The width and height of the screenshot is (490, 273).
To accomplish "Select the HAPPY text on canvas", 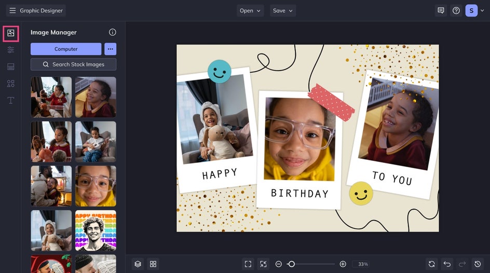I will [x=220, y=174].
